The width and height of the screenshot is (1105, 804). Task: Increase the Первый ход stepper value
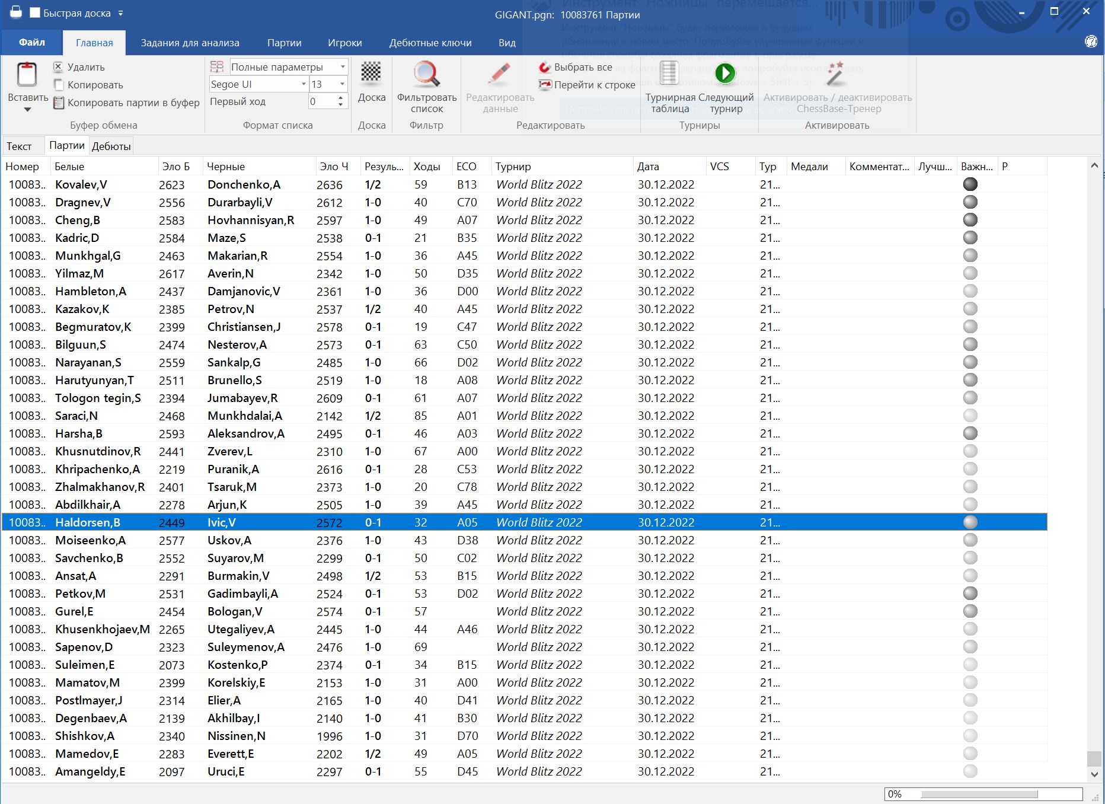coord(340,98)
